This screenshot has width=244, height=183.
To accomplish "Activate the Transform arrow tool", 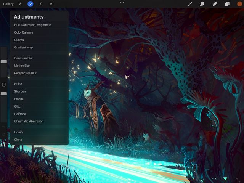I will [x=51, y=4].
